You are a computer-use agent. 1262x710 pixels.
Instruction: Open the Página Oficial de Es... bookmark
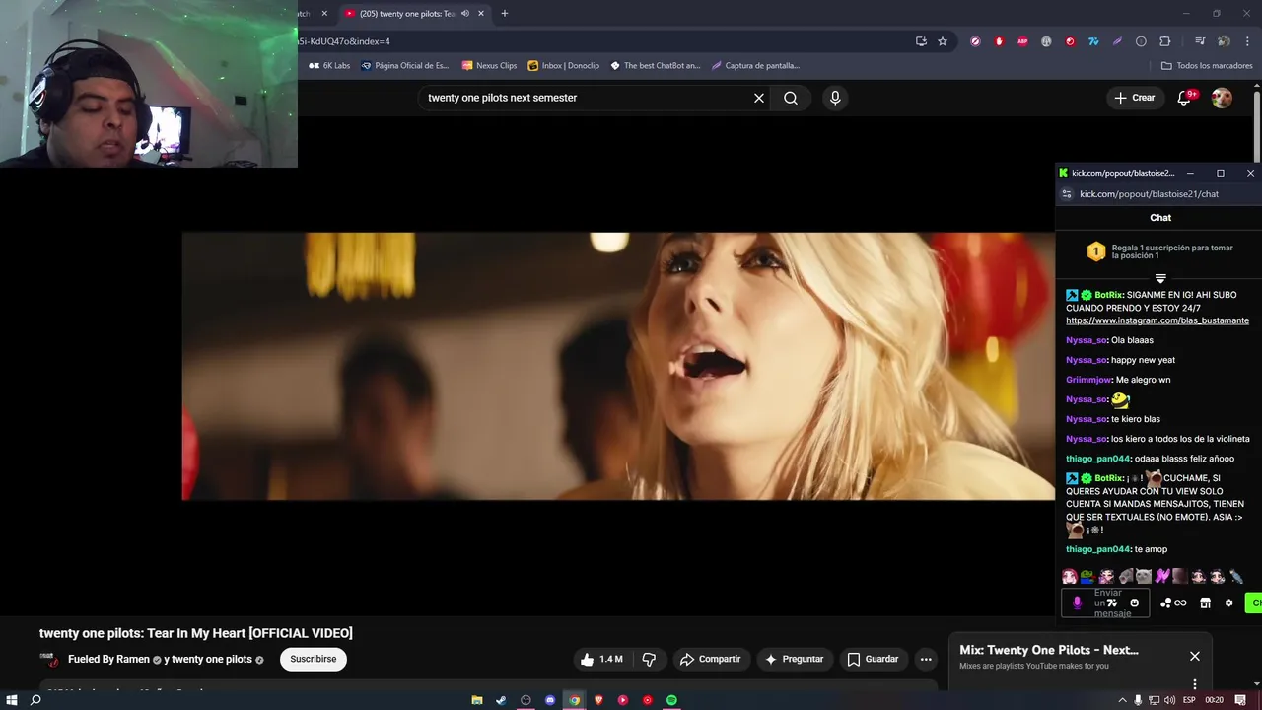point(405,66)
